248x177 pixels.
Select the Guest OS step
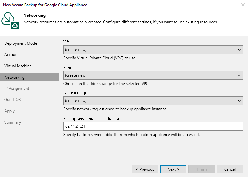[x=13, y=99]
